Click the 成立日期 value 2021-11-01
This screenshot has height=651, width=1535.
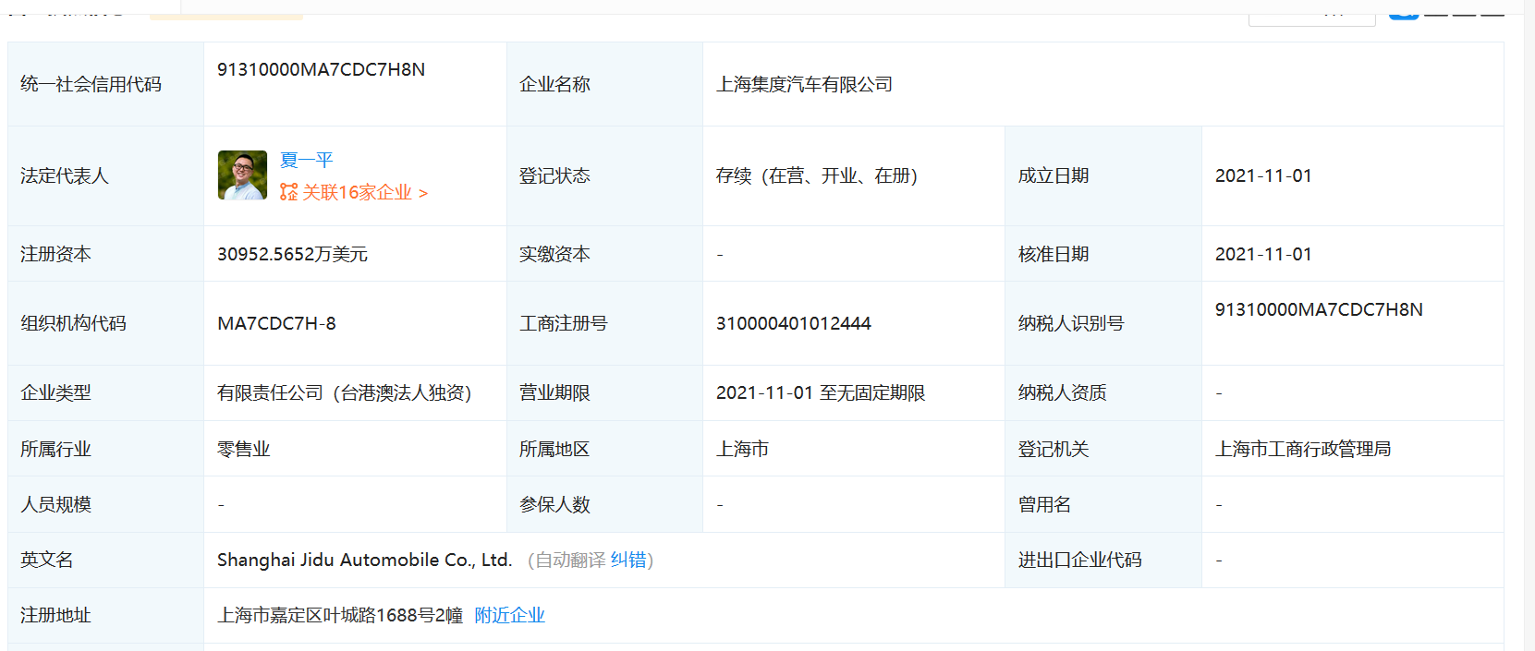[x=1263, y=175]
